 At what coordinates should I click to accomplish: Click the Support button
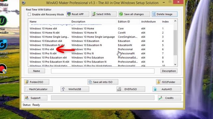point(36,98)
